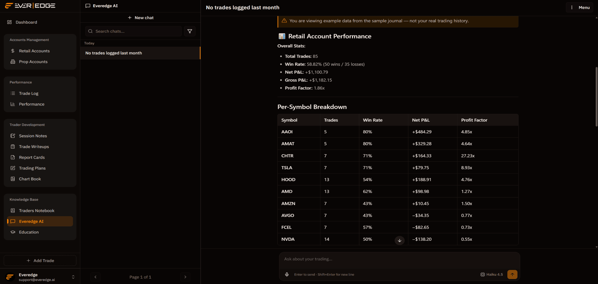Click the +$484.29 Net P&L value
This screenshot has height=284, width=598.
[x=422, y=132]
